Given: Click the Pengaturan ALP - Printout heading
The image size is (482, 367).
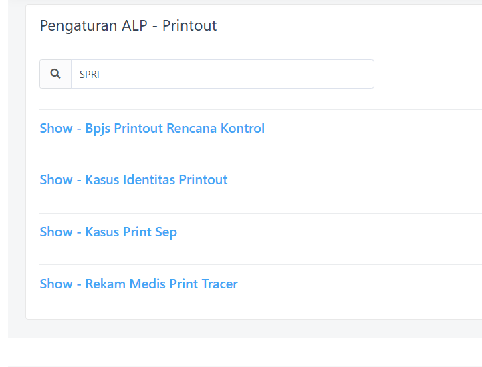Looking at the screenshot, I should pyautogui.click(x=128, y=26).
